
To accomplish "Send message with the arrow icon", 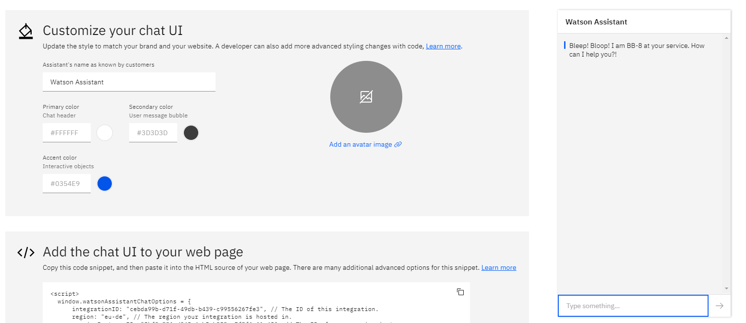I will coord(719,306).
